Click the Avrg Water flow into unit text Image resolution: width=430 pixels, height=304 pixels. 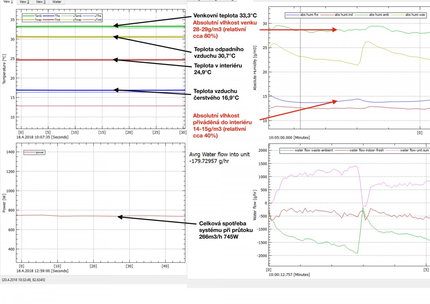click(x=219, y=155)
